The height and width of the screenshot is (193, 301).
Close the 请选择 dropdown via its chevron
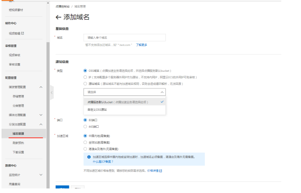click(162, 92)
